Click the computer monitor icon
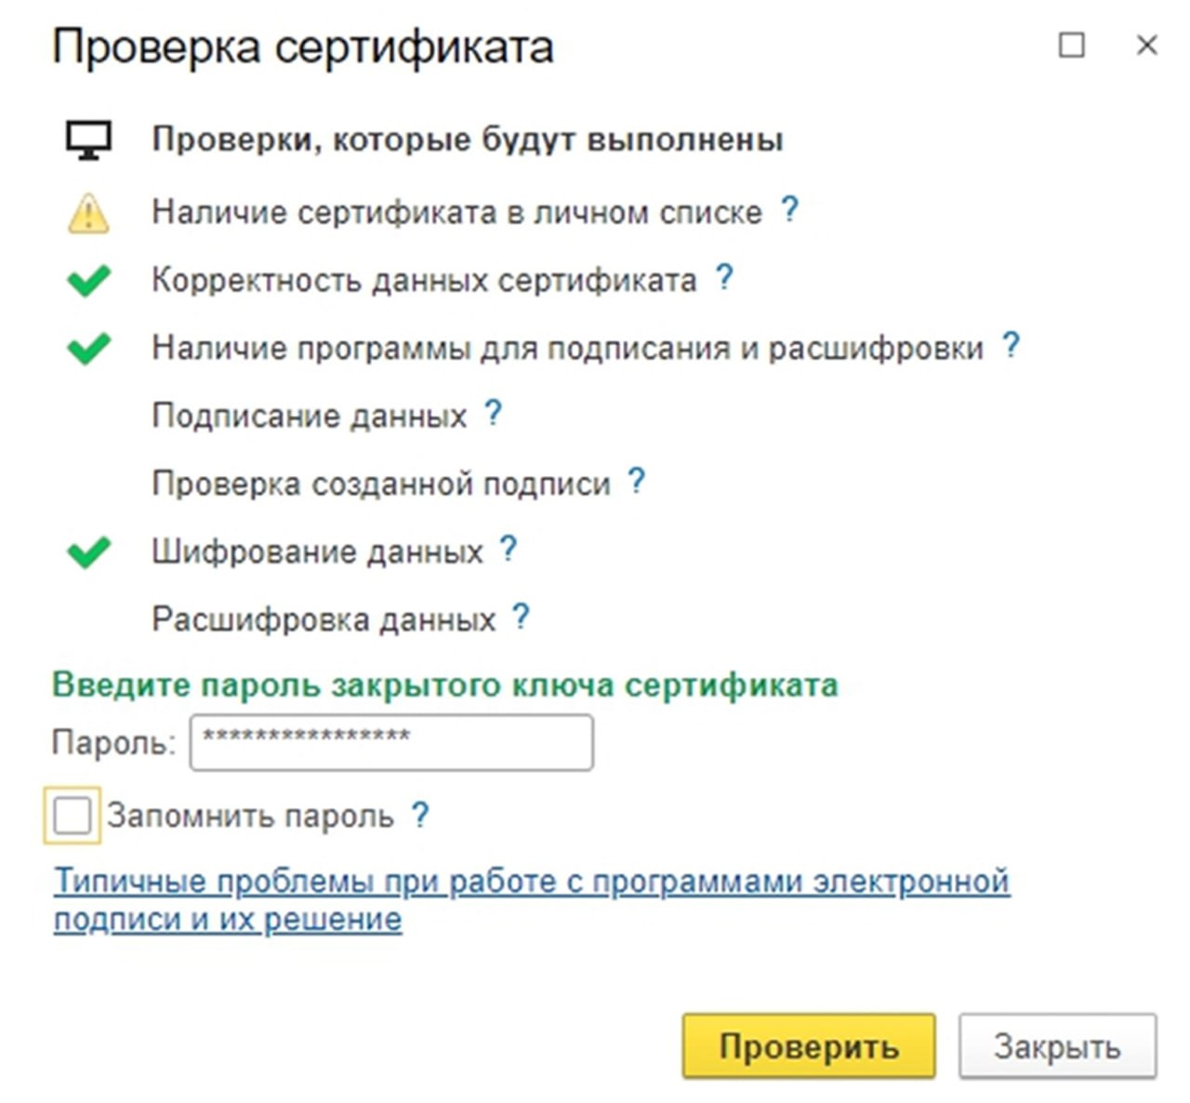The height and width of the screenshot is (1103, 1190). coord(88,140)
